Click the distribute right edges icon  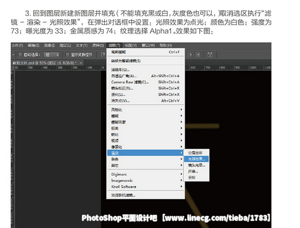(x=197, y=55)
